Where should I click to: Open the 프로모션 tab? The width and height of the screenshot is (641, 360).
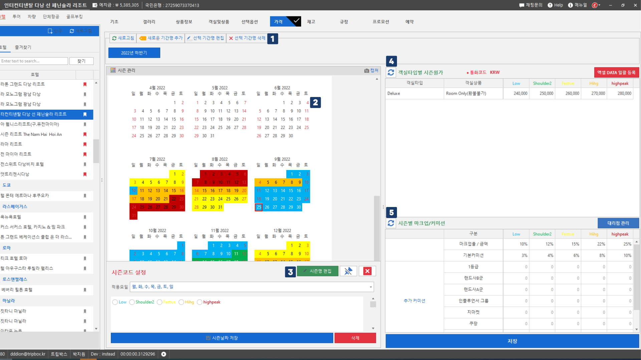[x=381, y=22]
